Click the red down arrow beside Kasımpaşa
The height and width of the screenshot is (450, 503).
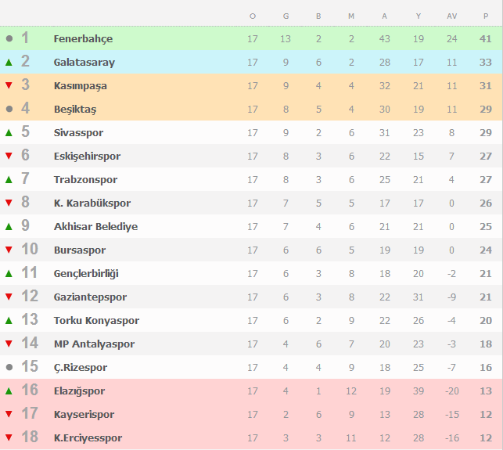pos(9,85)
